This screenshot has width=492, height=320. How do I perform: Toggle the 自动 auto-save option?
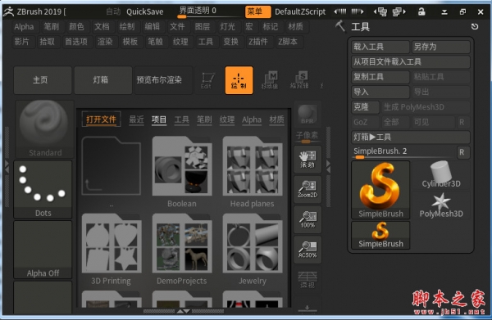[113, 11]
